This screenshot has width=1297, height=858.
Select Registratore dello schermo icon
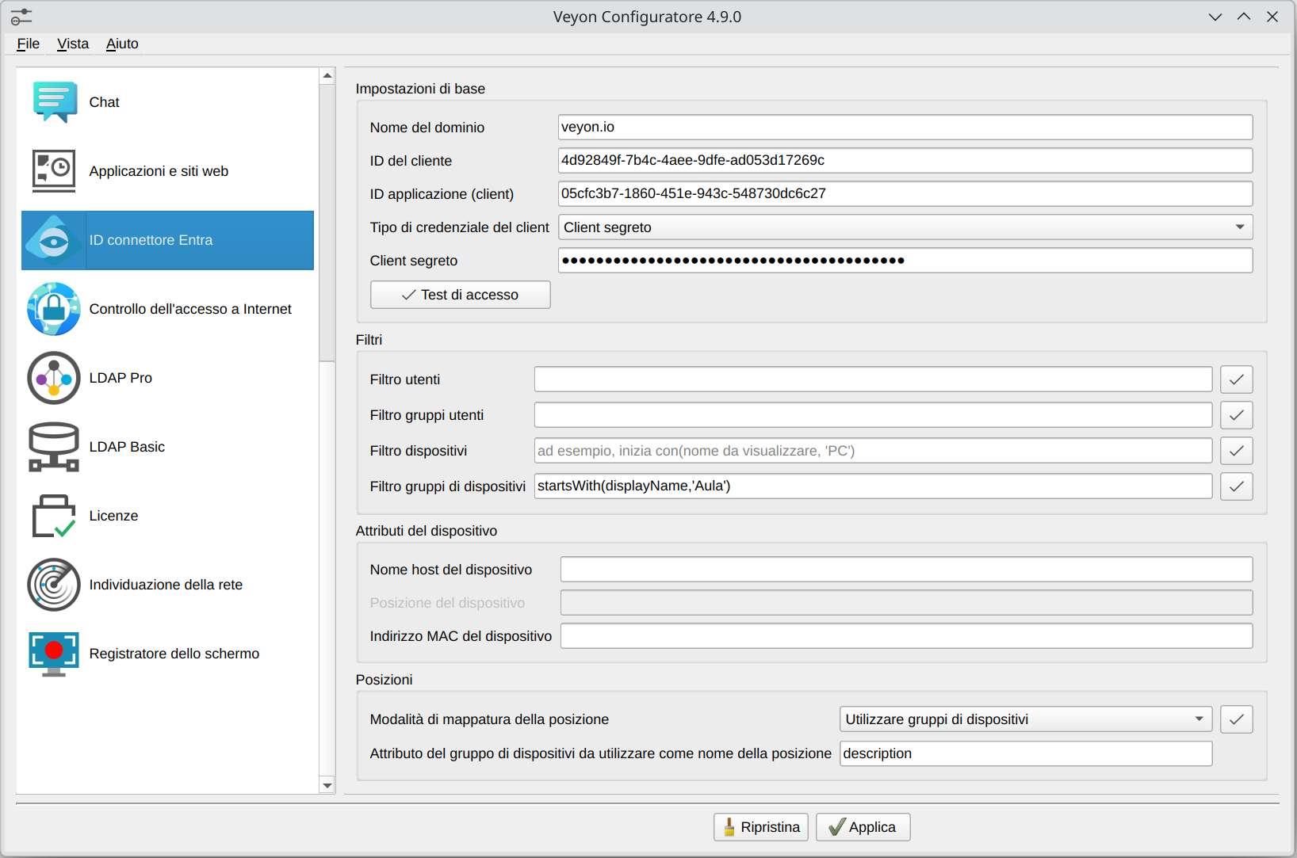[x=54, y=654]
